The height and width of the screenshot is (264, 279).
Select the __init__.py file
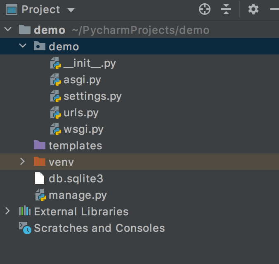click(90, 63)
